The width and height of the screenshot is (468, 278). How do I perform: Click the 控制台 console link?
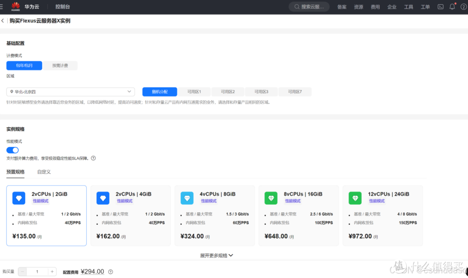pyautogui.click(x=62, y=6)
